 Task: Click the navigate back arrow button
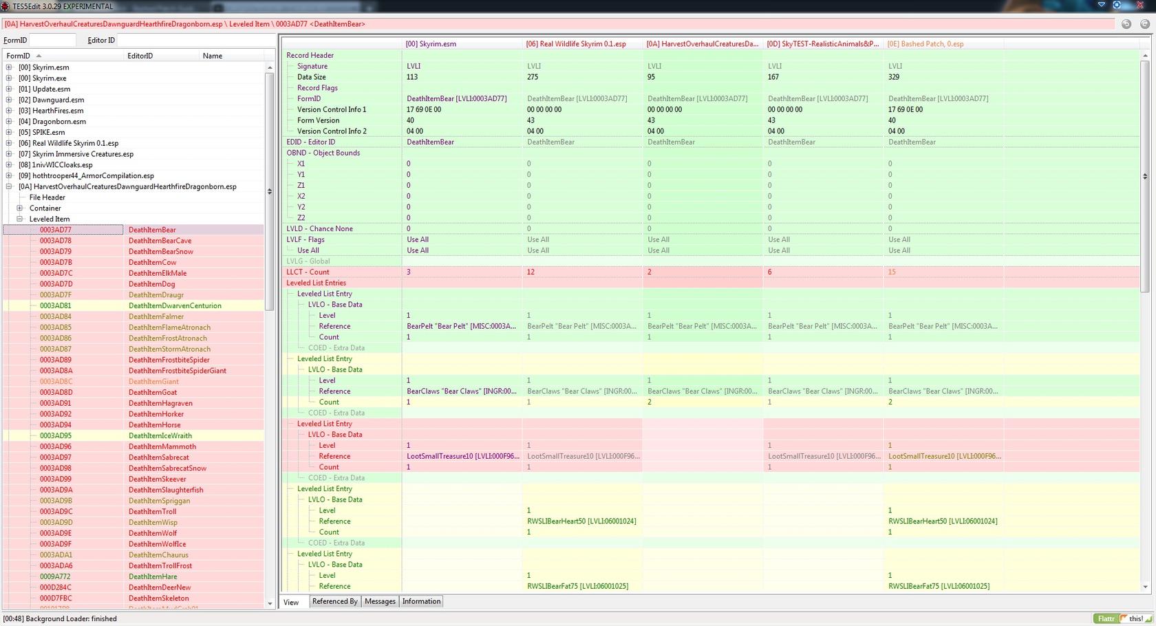(1126, 24)
